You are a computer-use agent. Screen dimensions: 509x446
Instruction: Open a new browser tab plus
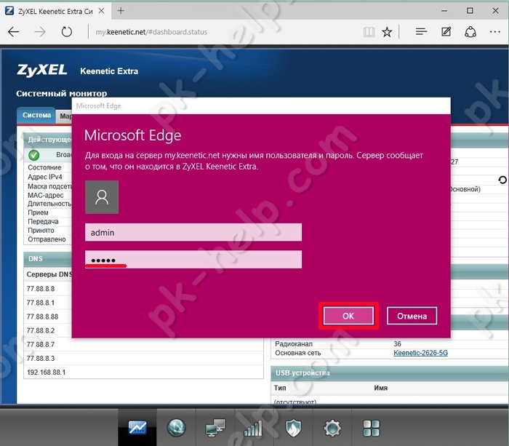[121, 11]
